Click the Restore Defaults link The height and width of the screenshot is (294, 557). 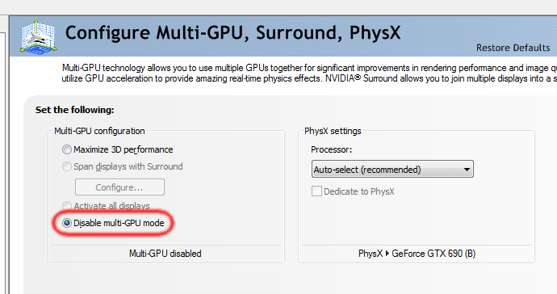pyautogui.click(x=513, y=48)
